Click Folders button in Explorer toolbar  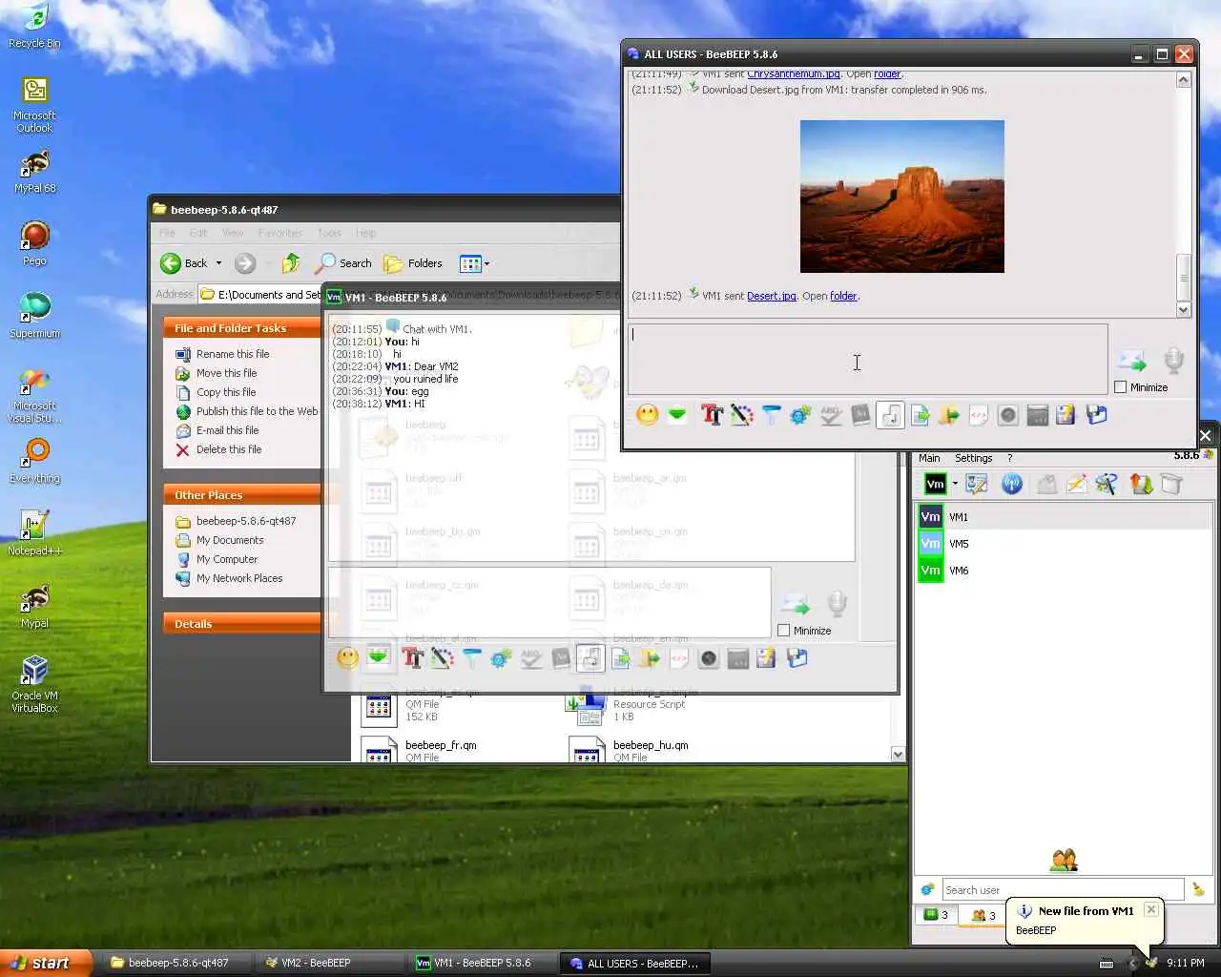tap(413, 263)
